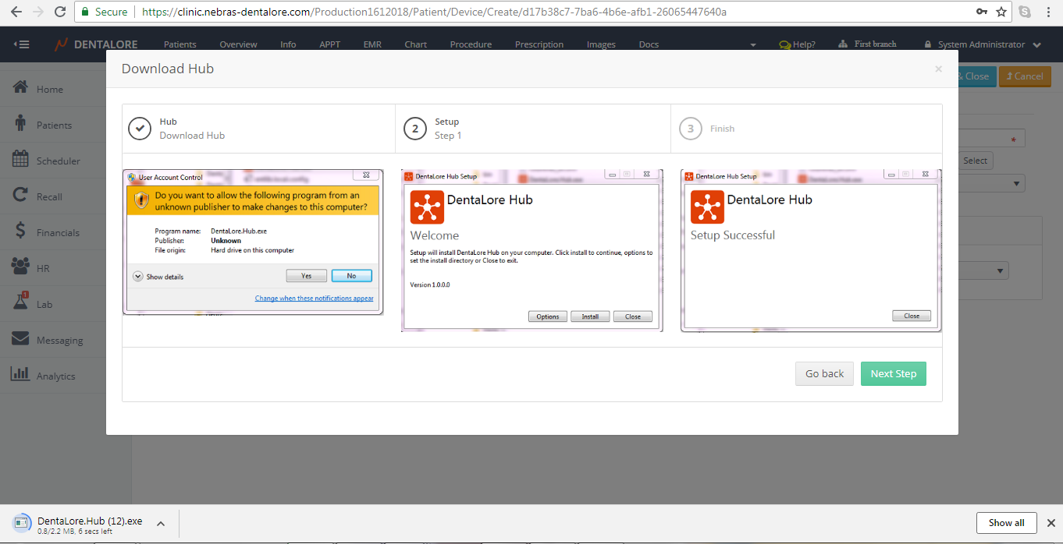Open the Prescription menu item
This screenshot has width=1063, height=544.
539,44
